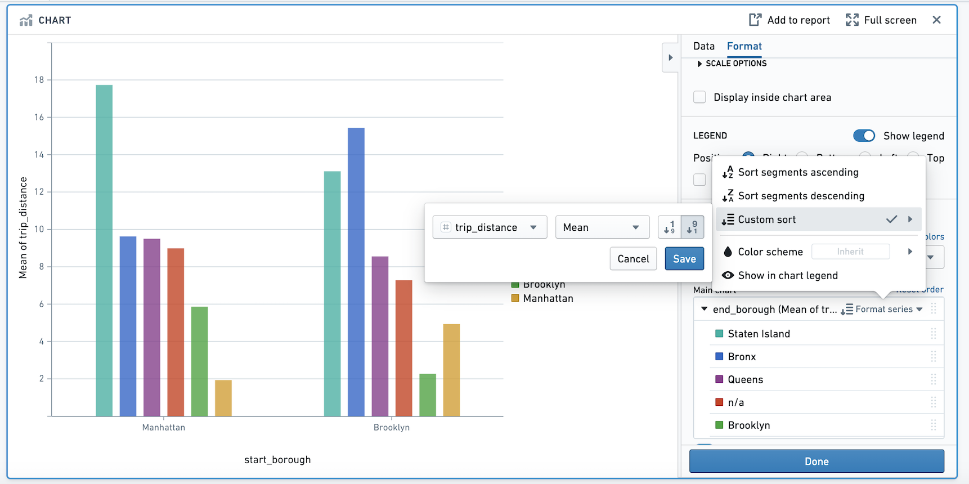The image size is (969, 484).
Task: Grab the drag handle on Brooklyn series row
Action: click(933, 425)
